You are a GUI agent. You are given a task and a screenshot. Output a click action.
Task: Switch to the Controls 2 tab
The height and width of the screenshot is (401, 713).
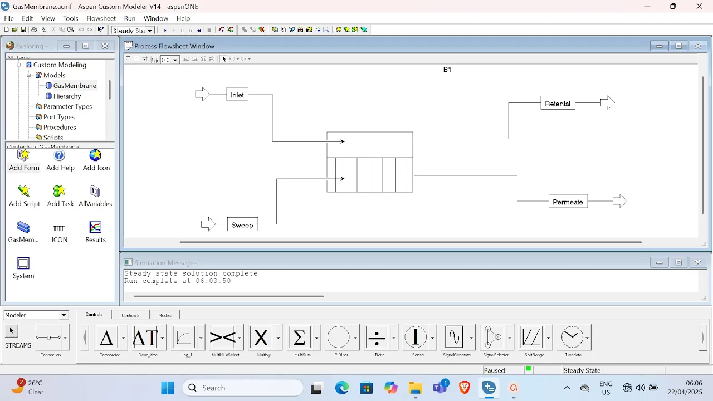coord(130,315)
